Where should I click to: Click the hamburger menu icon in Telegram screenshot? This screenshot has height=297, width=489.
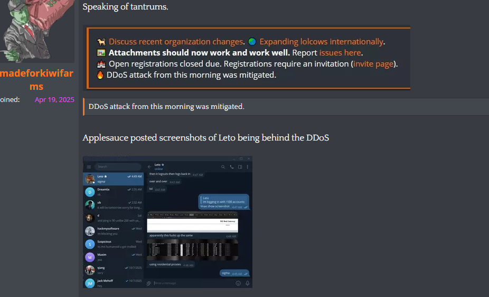[89, 167]
